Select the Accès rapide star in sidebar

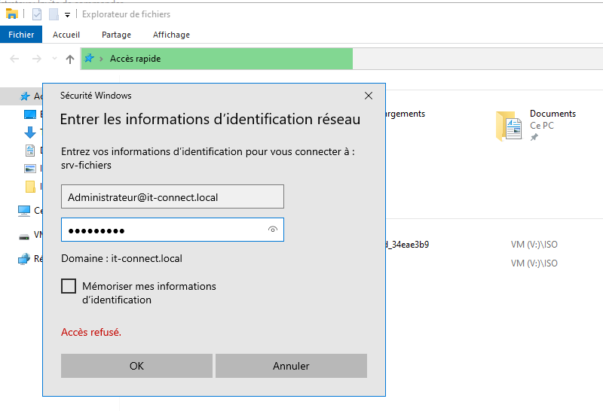[25, 96]
